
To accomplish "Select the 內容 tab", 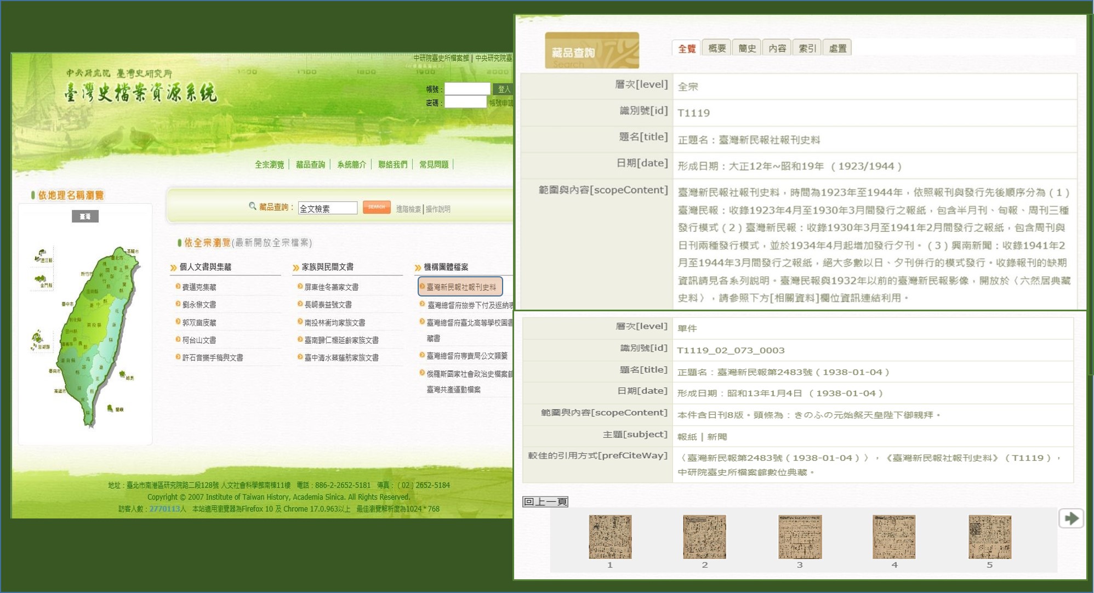I will coord(777,48).
